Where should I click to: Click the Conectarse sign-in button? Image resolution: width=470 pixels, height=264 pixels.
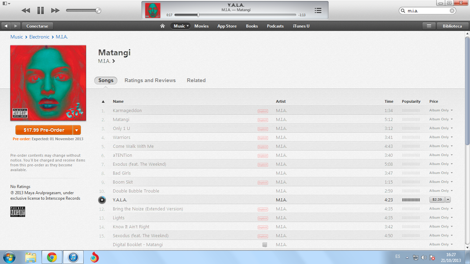coord(38,26)
